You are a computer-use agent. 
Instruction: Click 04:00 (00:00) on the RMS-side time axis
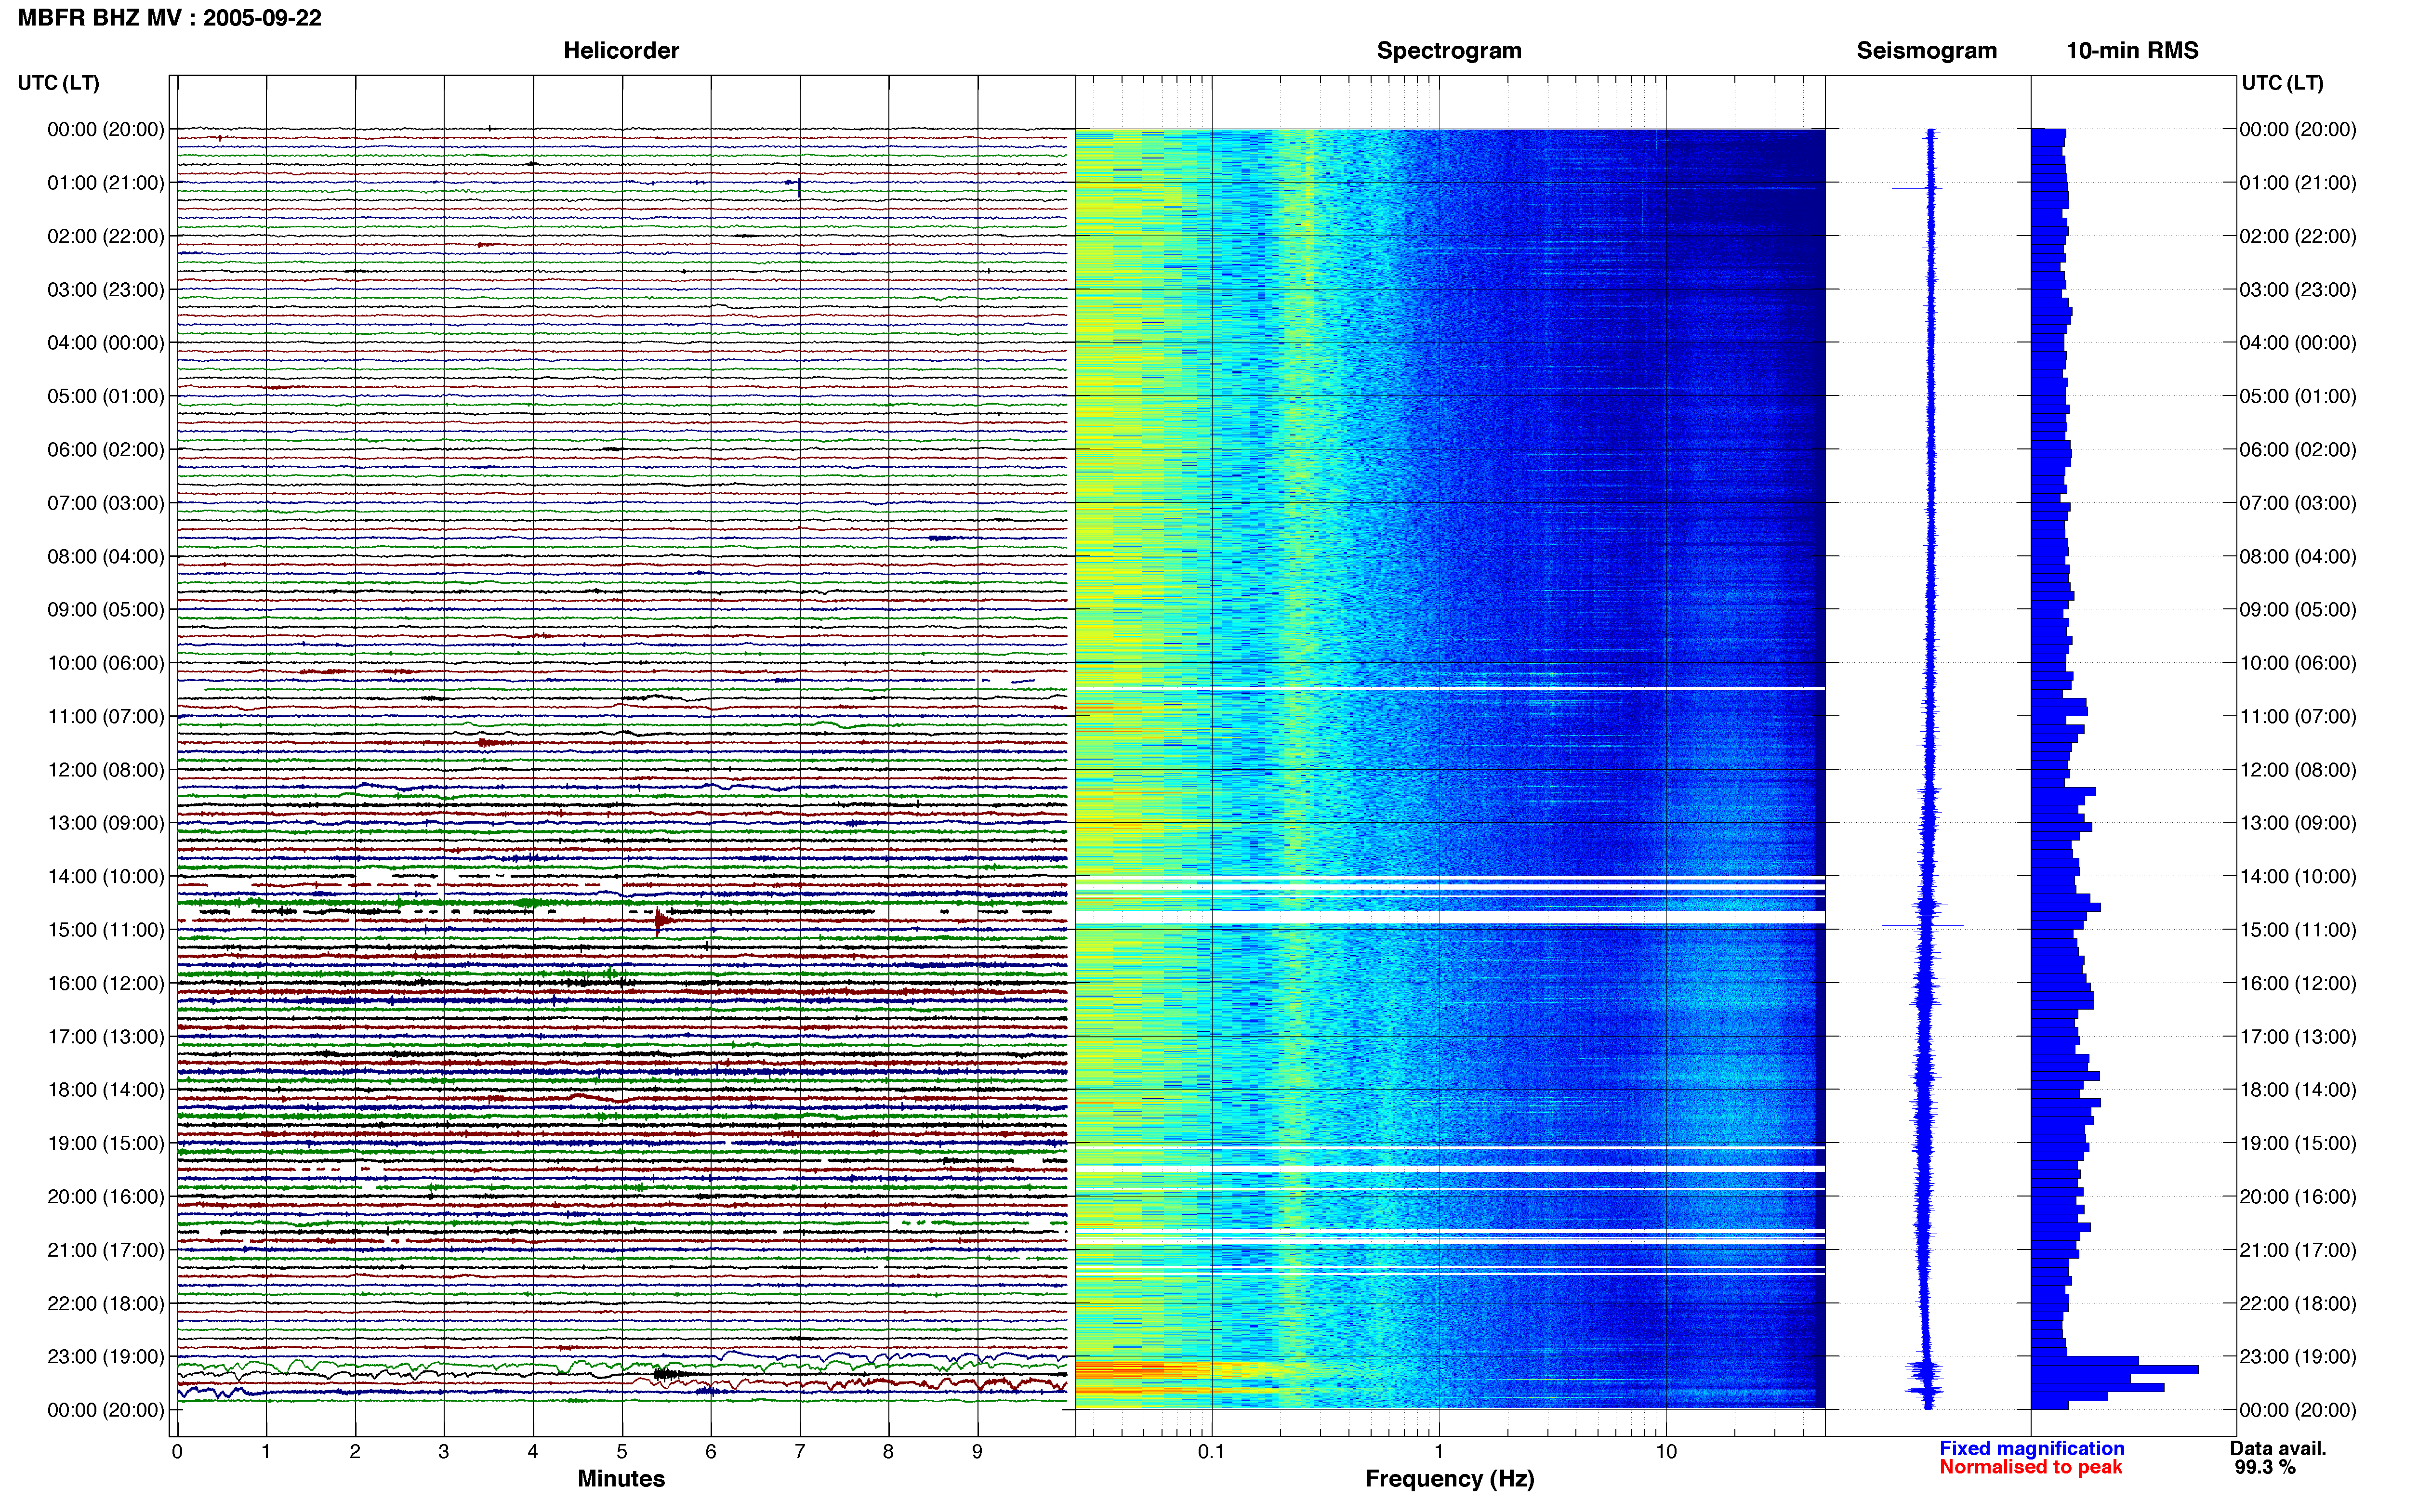pyautogui.click(x=2298, y=343)
